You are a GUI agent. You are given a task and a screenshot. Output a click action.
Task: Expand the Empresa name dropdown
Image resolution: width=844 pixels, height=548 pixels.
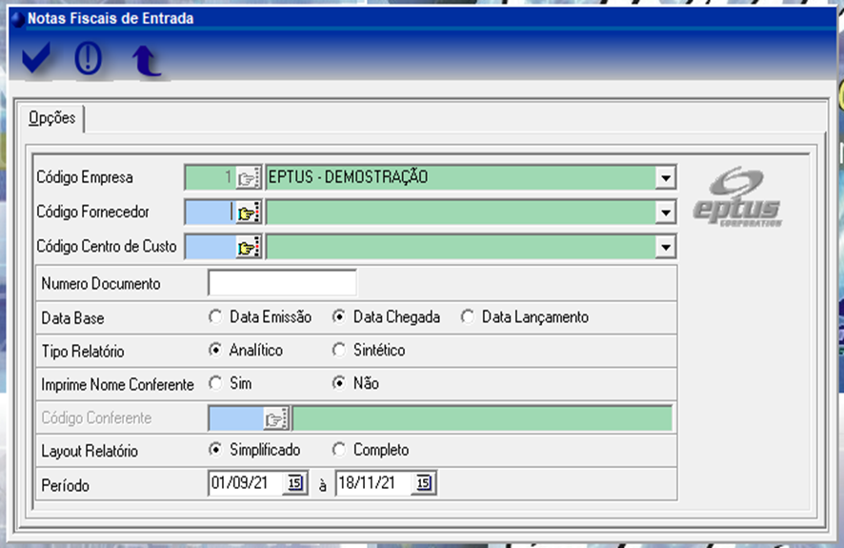[x=666, y=177]
